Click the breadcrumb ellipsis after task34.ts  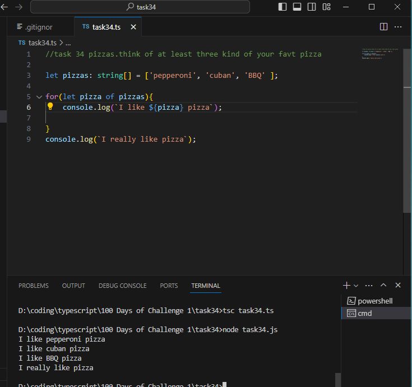(x=68, y=43)
